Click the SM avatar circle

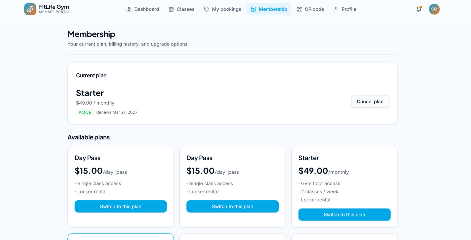pos(434,9)
